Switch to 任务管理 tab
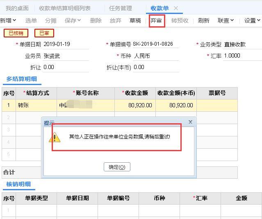Screen dimensions: 262x219 point(121,8)
